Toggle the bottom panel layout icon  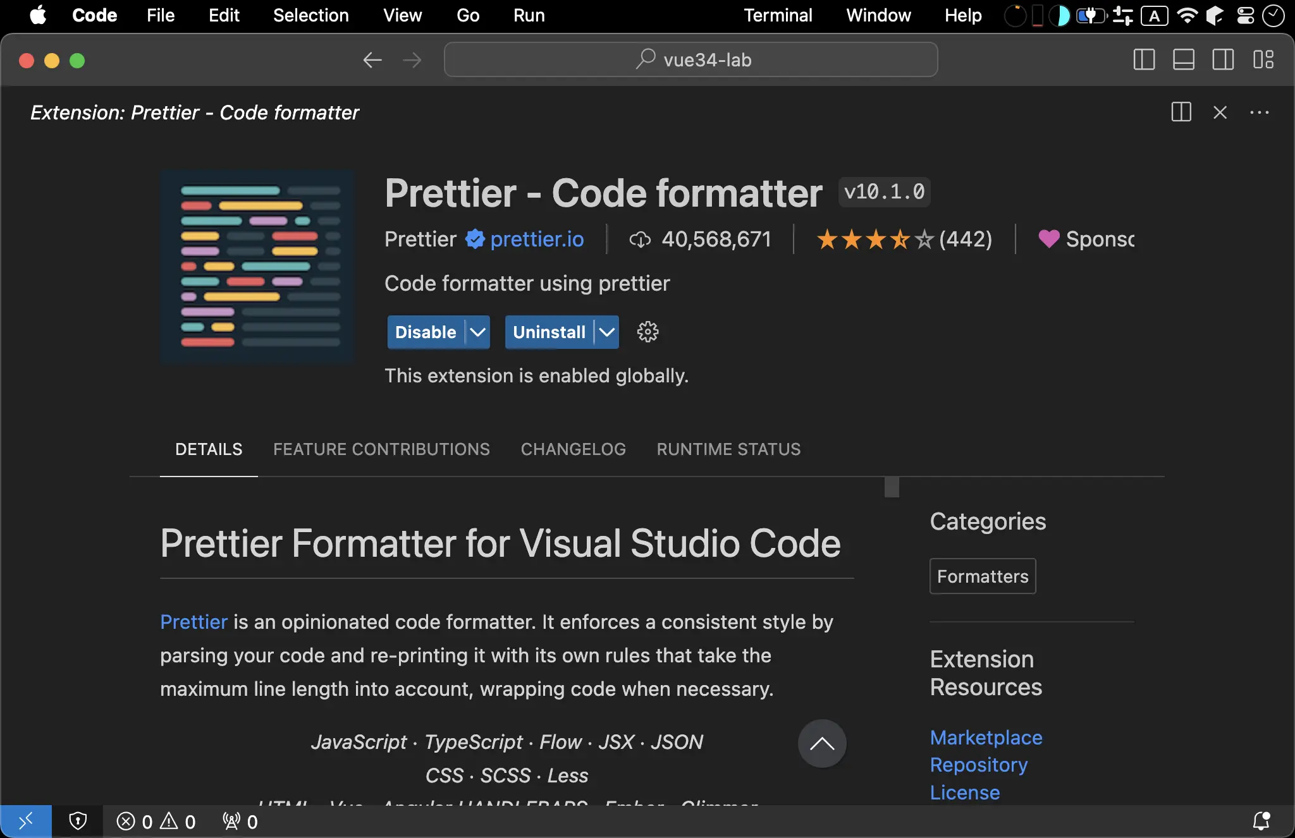1184,60
